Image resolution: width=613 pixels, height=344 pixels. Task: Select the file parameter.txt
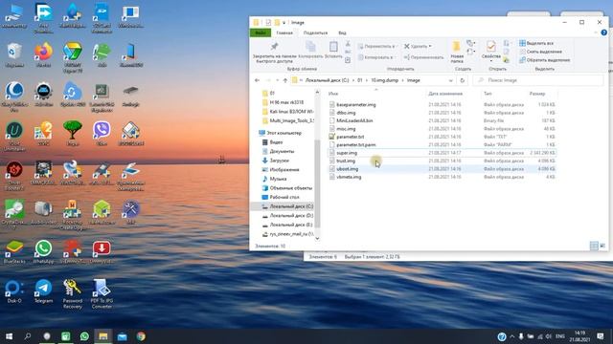350,137
